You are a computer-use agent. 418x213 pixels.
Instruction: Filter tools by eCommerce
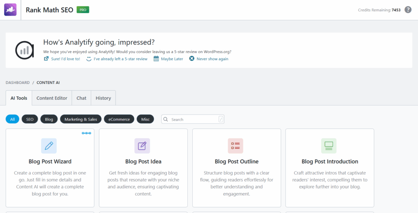[119, 119]
